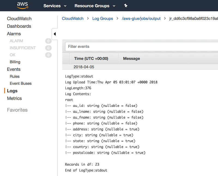The height and width of the screenshot is (176, 218).
Task: Click the OK count badge
Action: [x=49, y=55]
